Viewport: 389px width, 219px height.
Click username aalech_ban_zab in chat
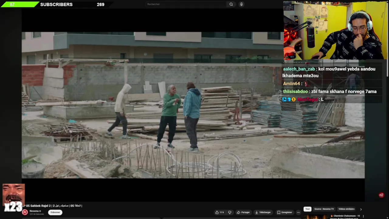(299, 69)
